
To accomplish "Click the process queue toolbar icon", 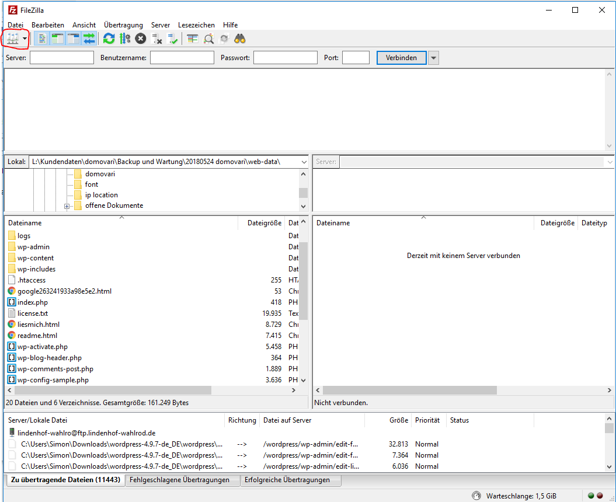I will pyautogui.click(x=125, y=39).
